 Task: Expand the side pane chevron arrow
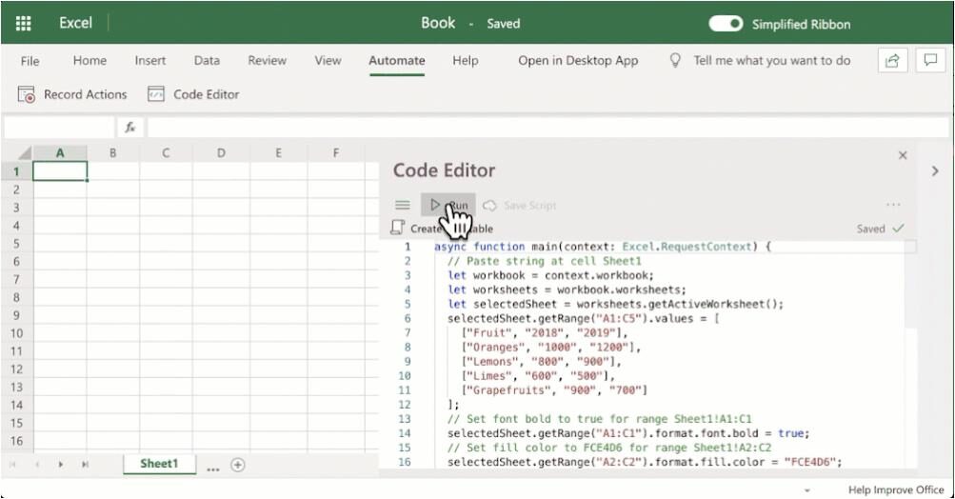(x=935, y=170)
